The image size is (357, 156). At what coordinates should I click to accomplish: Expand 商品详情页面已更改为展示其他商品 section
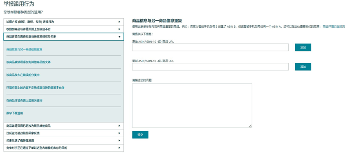[x=63, y=126]
